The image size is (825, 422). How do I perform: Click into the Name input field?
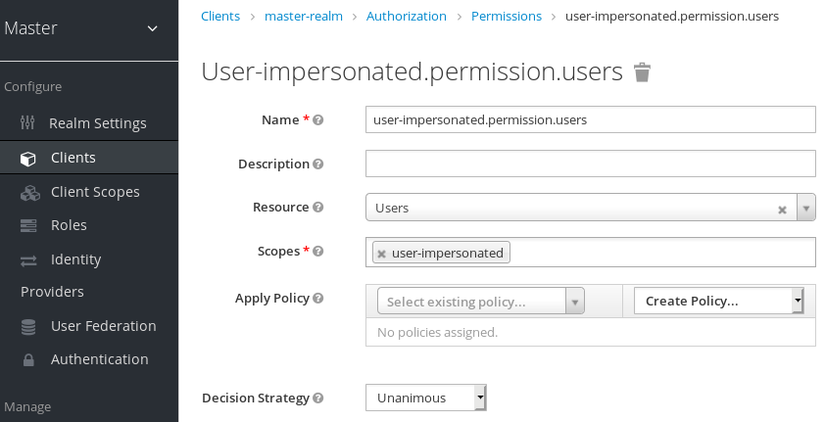click(x=591, y=119)
